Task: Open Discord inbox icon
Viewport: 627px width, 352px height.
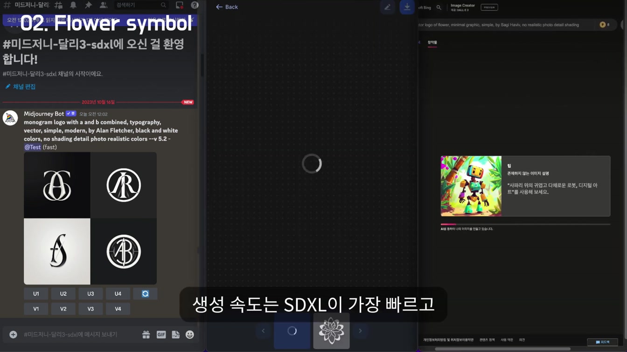Action: [x=180, y=5]
